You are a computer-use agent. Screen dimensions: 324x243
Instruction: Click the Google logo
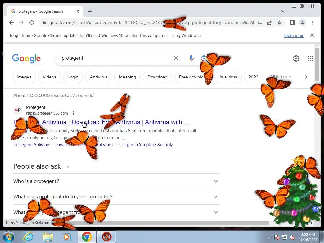(x=27, y=59)
